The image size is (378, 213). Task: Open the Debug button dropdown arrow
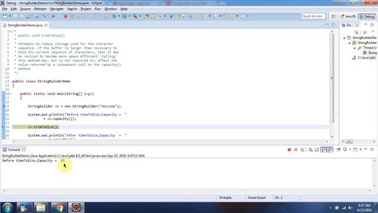tap(119, 16)
